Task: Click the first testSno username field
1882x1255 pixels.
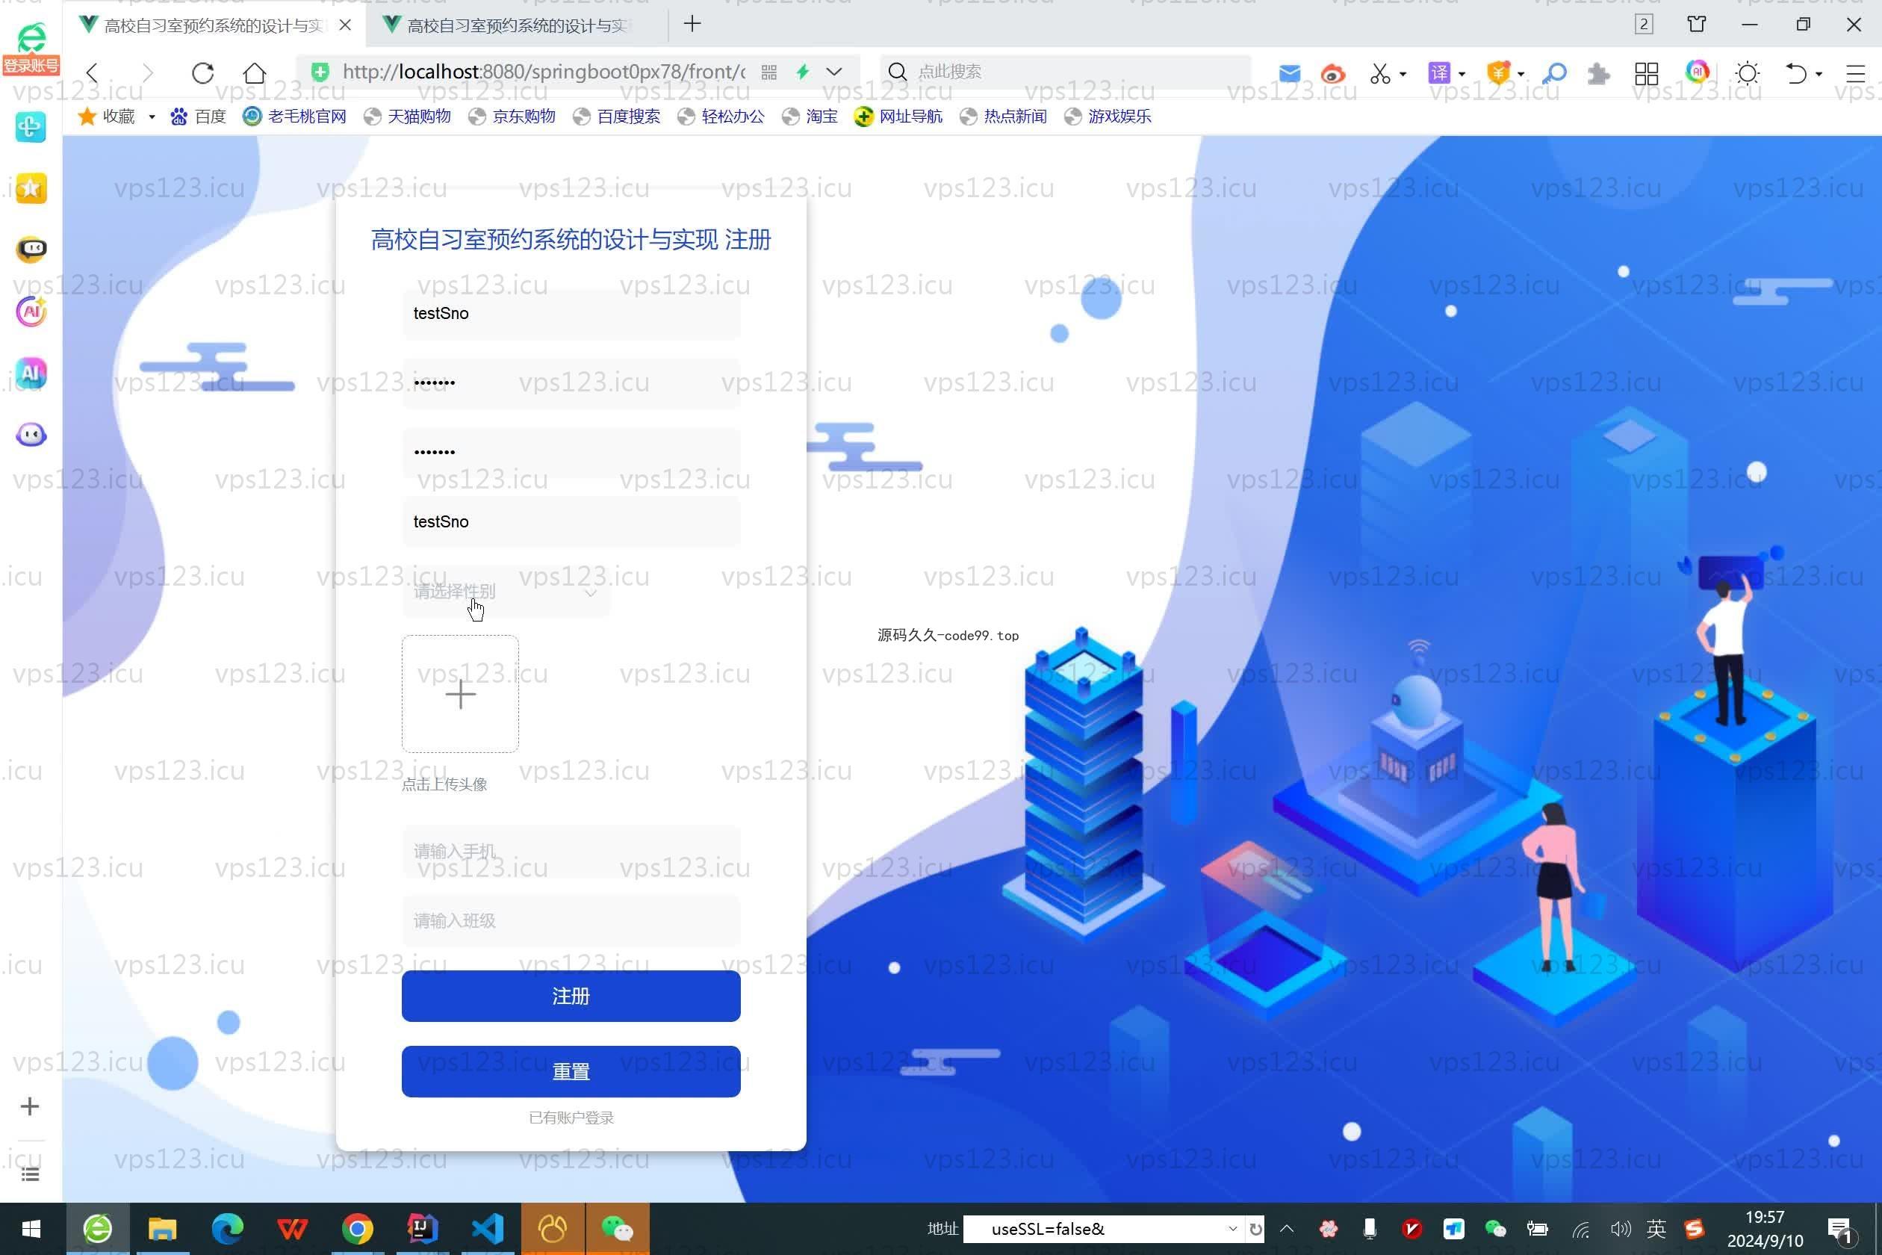Action: click(571, 314)
